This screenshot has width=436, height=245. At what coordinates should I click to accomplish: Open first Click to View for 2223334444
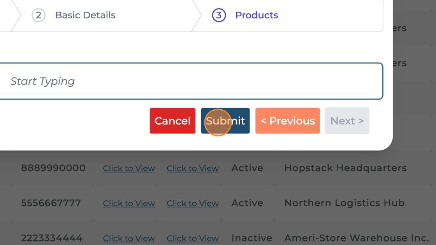pos(129,238)
